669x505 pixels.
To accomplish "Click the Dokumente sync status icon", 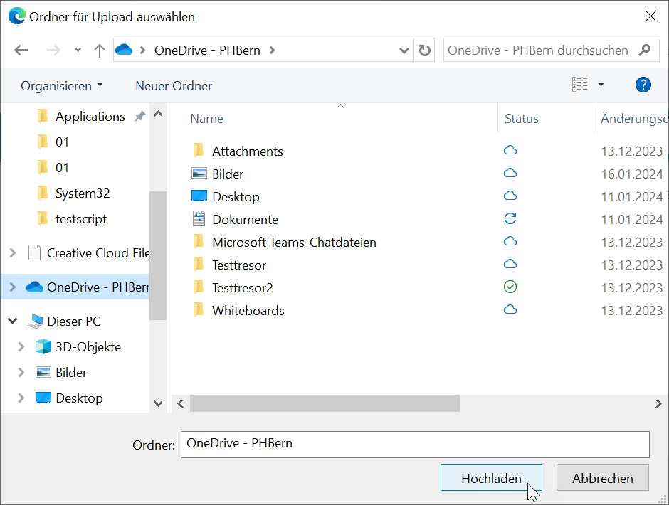I will [510, 219].
